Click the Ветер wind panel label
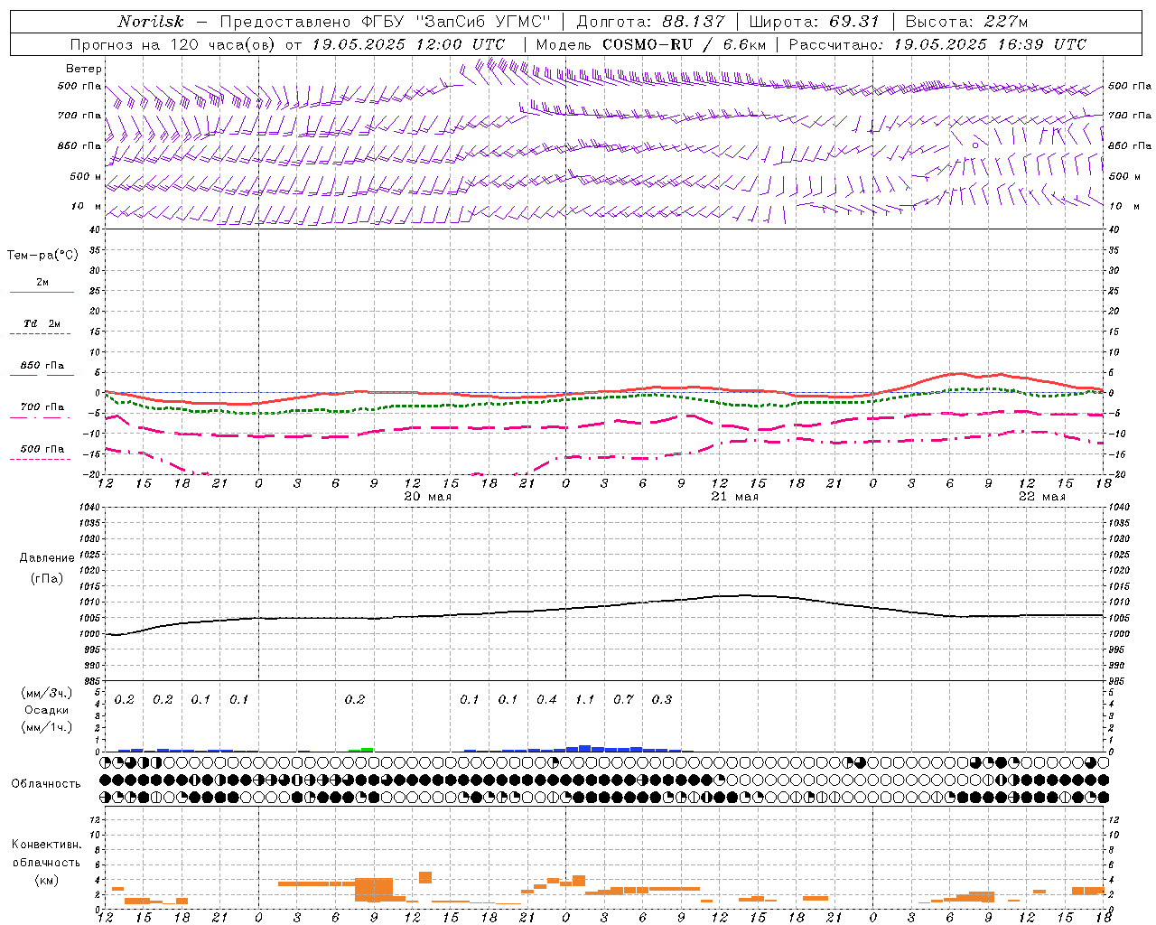 pos(84,69)
